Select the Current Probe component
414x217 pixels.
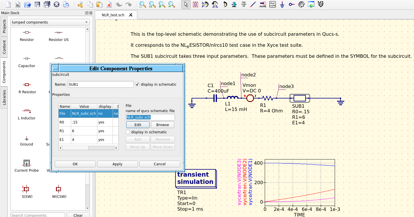coord(27,163)
